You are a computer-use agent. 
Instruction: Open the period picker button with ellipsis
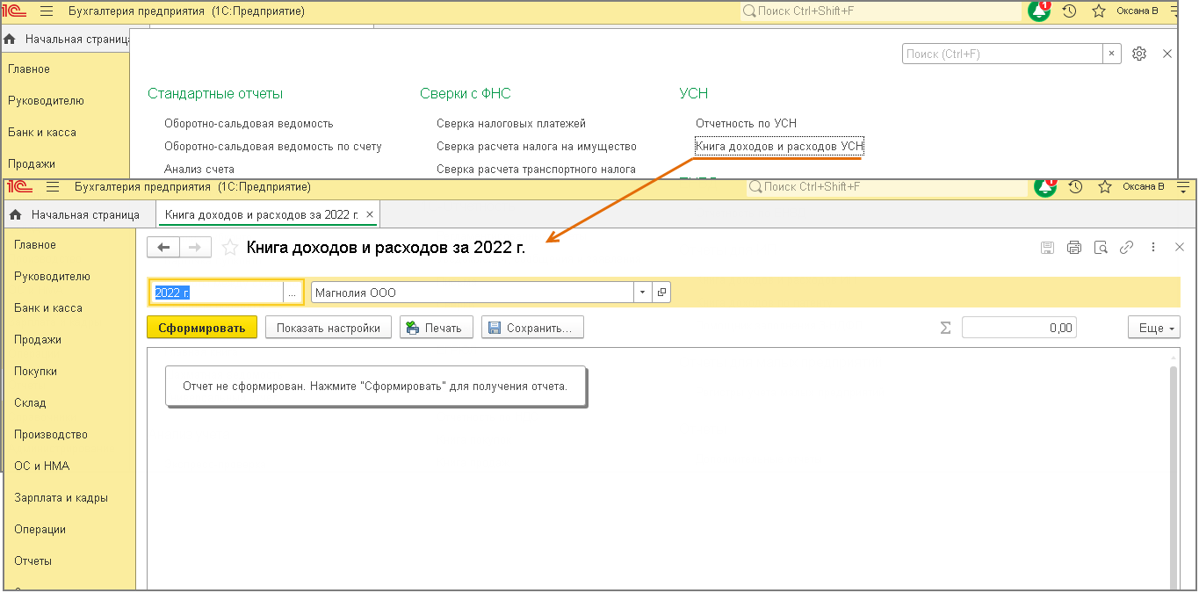coord(293,293)
